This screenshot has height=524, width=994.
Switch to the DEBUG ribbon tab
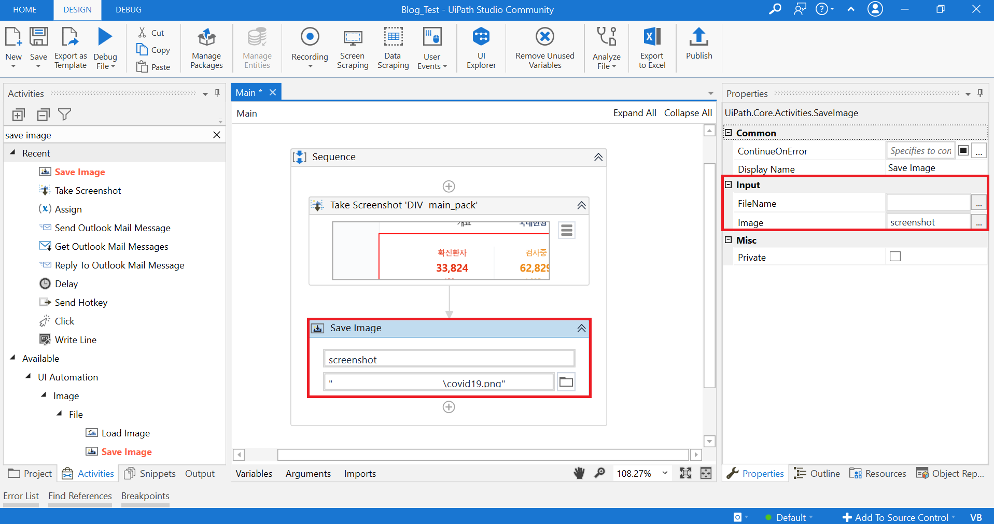coord(129,10)
